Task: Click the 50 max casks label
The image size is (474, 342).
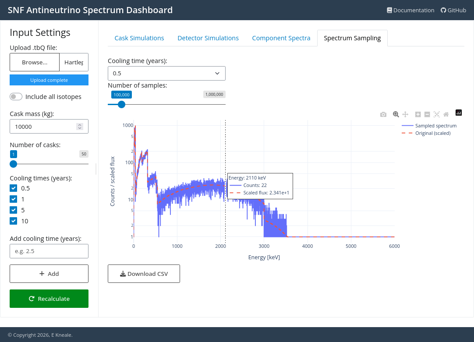Action: [x=84, y=154]
